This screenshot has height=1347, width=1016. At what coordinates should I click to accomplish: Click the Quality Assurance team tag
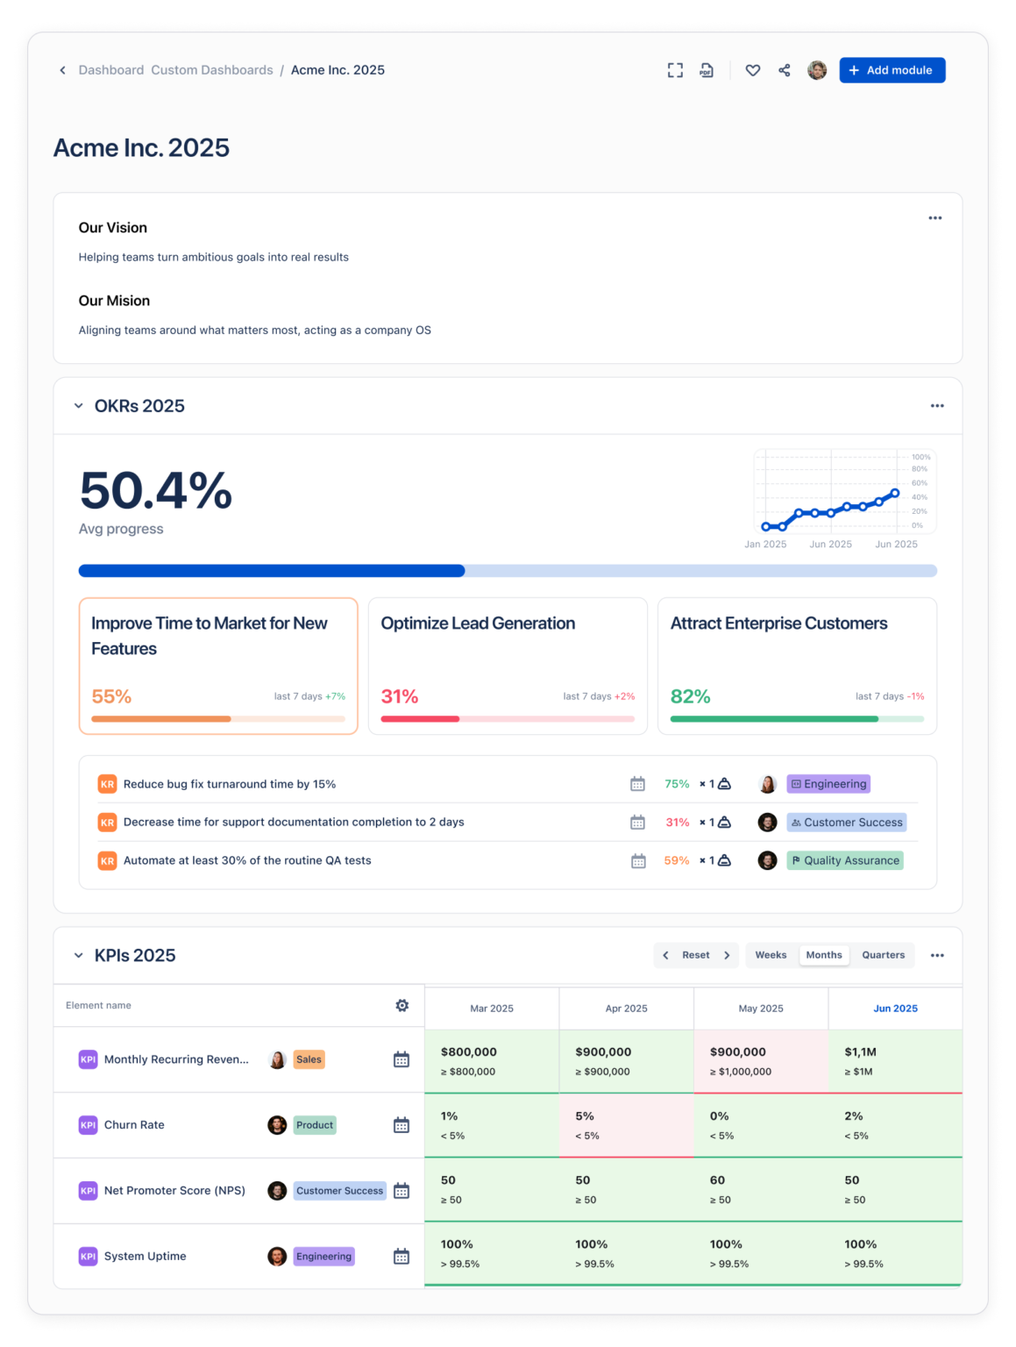(x=845, y=861)
